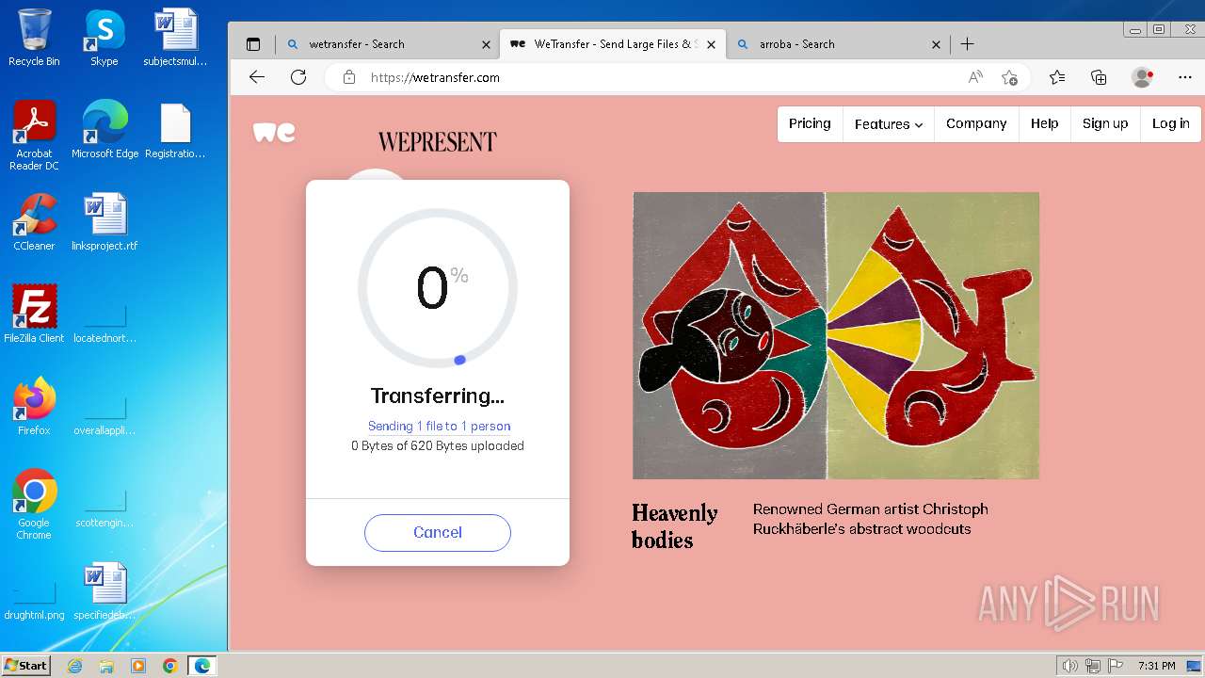Add this page to favorites
The width and height of the screenshot is (1205, 678).
pyautogui.click(x=1009, y=77)
